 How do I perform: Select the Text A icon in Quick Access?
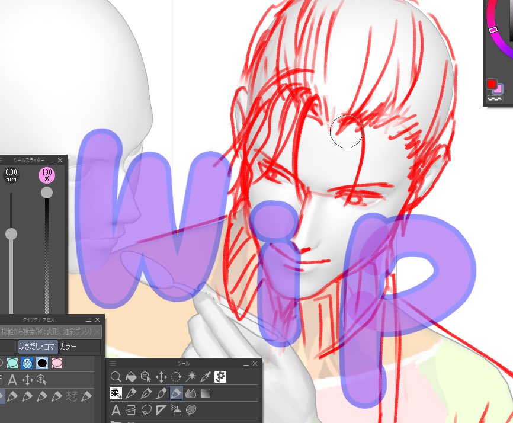(12, 380)
